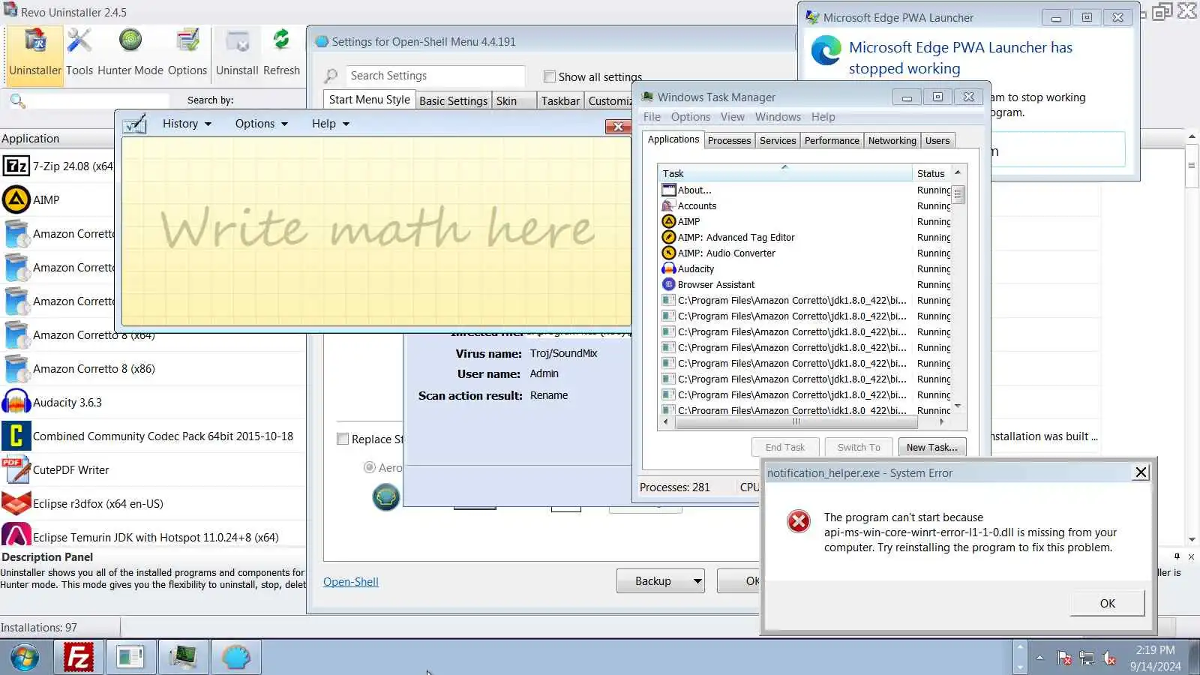Click the Open-Shell shell icon on the taskbar
This screenshot has height=675, width=1200.
tap(235, 658)
